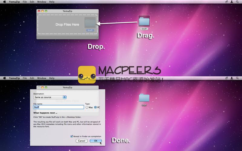Click the user account icon in upper menu bar
Screen dimensions: 242x151
(232, 2)
